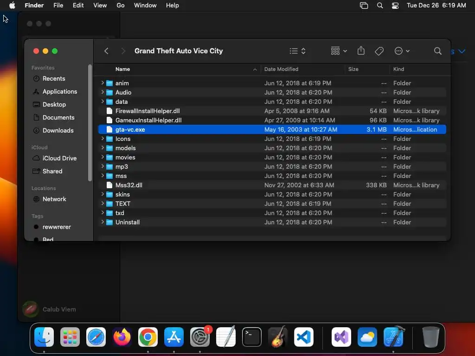Expand the mss folder

click(103, 176)
